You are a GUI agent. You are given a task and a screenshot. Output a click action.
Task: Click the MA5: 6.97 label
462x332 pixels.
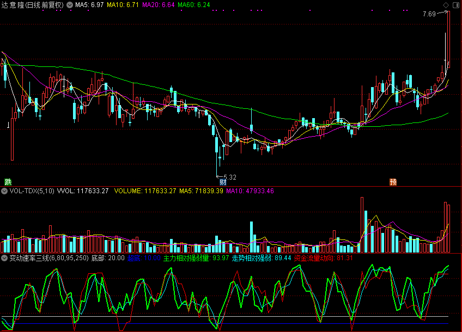click(x=89, y=5)
